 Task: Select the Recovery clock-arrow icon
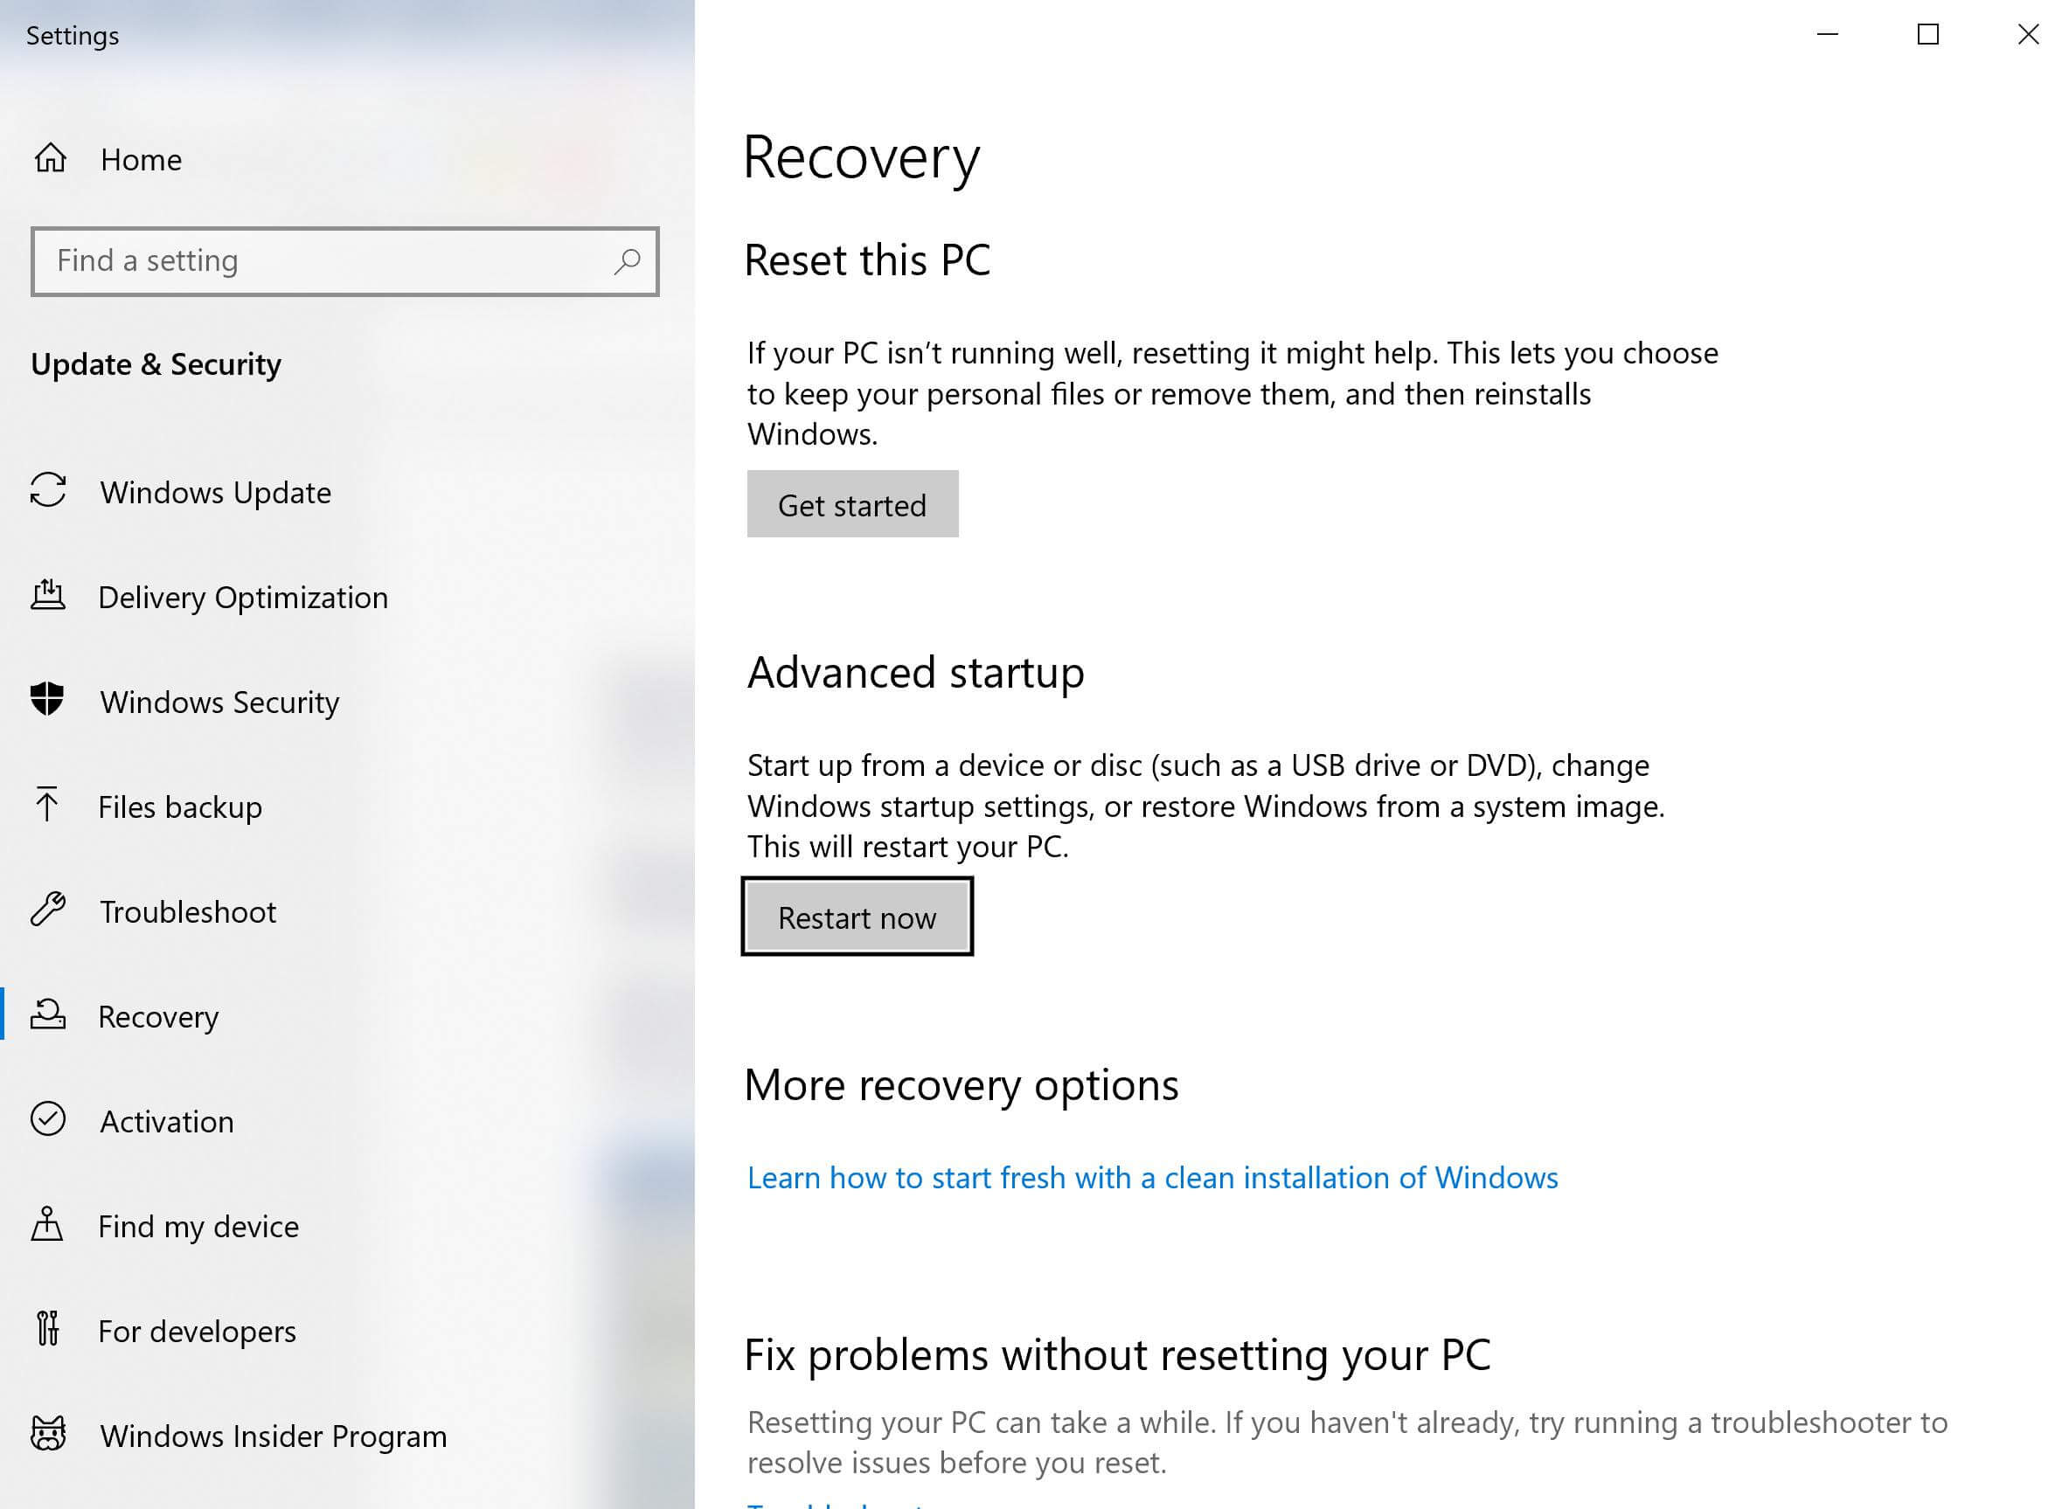pos(47,1015)
